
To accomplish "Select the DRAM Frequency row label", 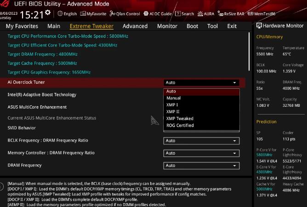I will point(24,165).
